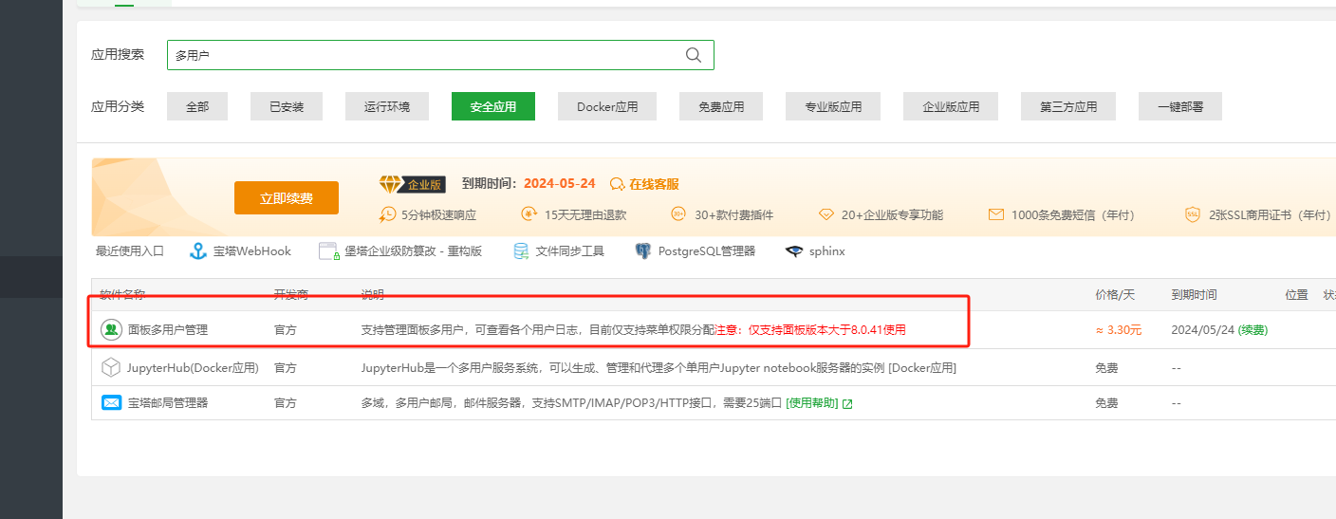Click the JupyterHub(Docker应用) name
Screen dimensions: 1336x519
tap(193, 367)
